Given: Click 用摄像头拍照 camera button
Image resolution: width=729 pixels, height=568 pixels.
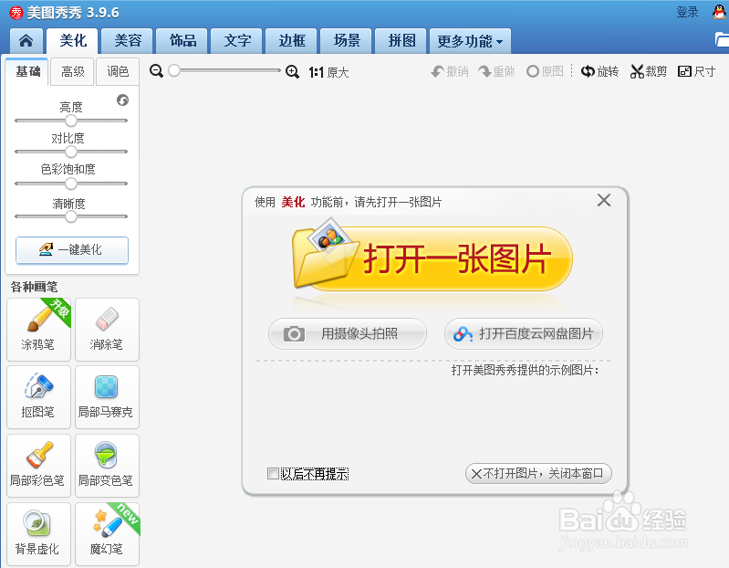Looking at the screenshot, I should (348, 333).
